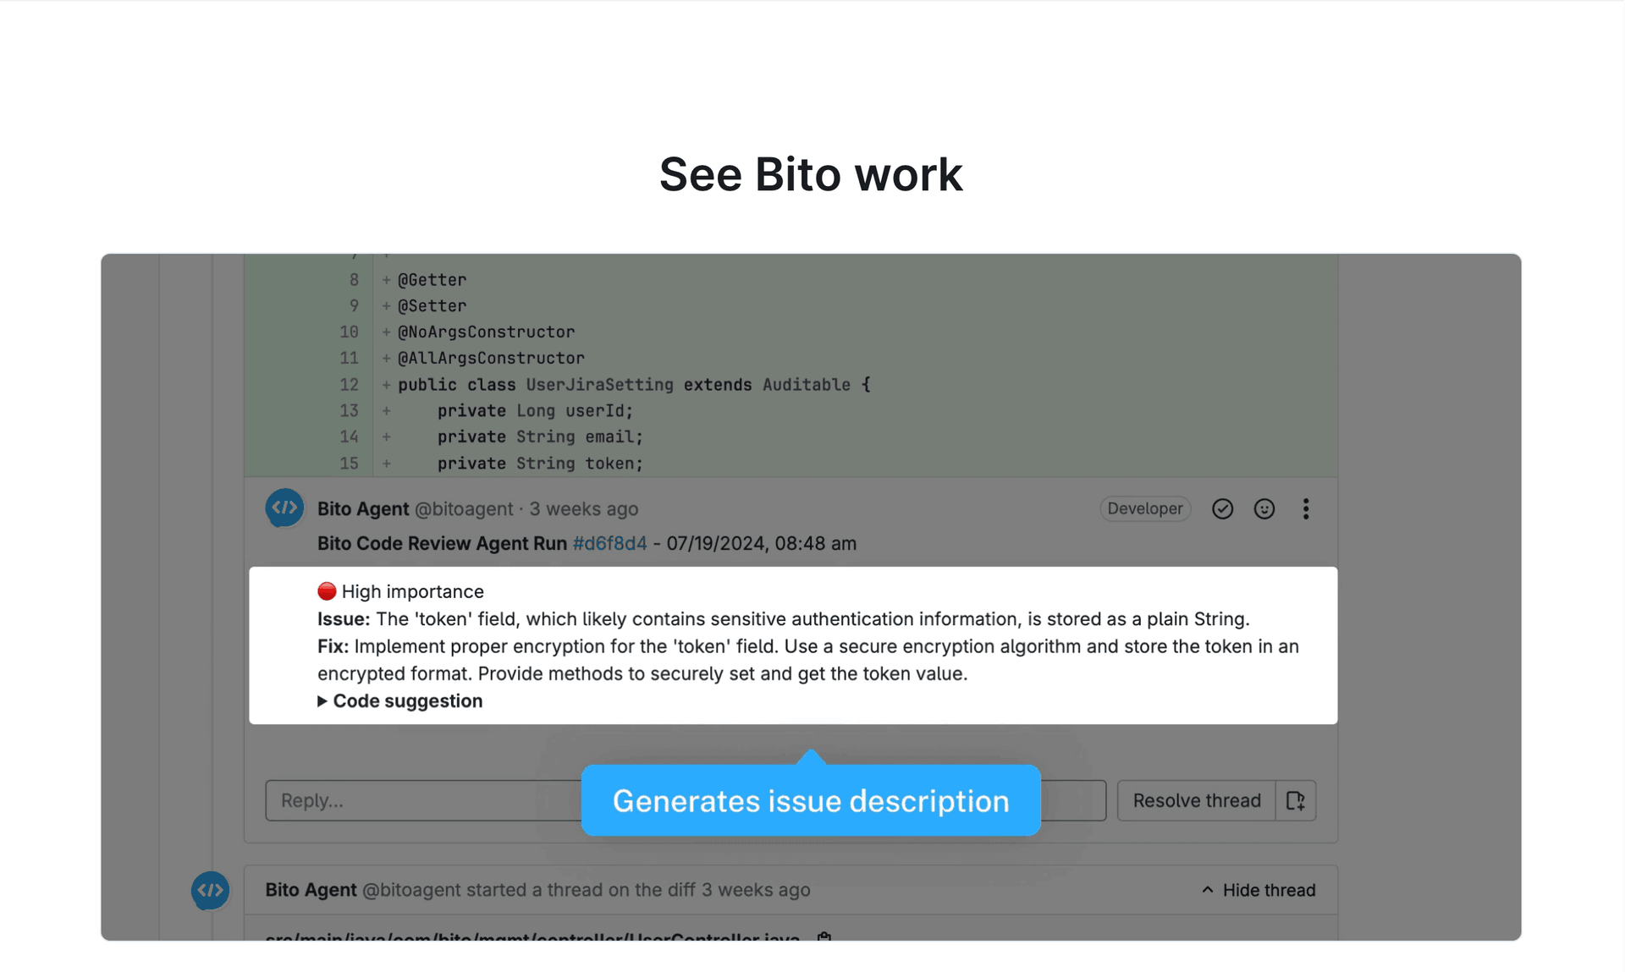Click the 'Fix:' recommendation text
This screenshot has height=972, width=1625.
pos(808,660)
